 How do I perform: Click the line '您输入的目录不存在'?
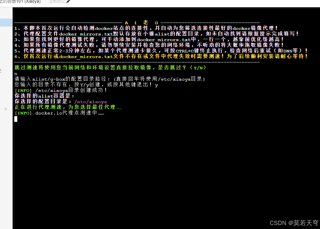pyautogui.click(x=86, y=84)
